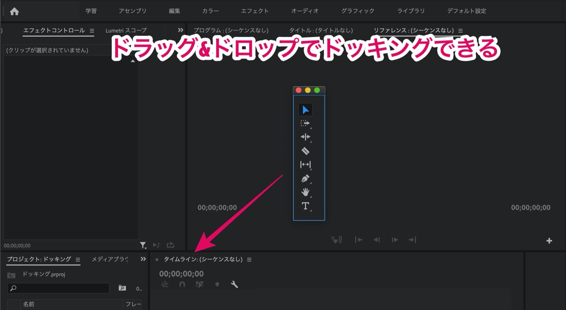The height and width of the screenshot is (310, 566).
Task: Switch to 学習 workspace
Action: tap(91, 11)
